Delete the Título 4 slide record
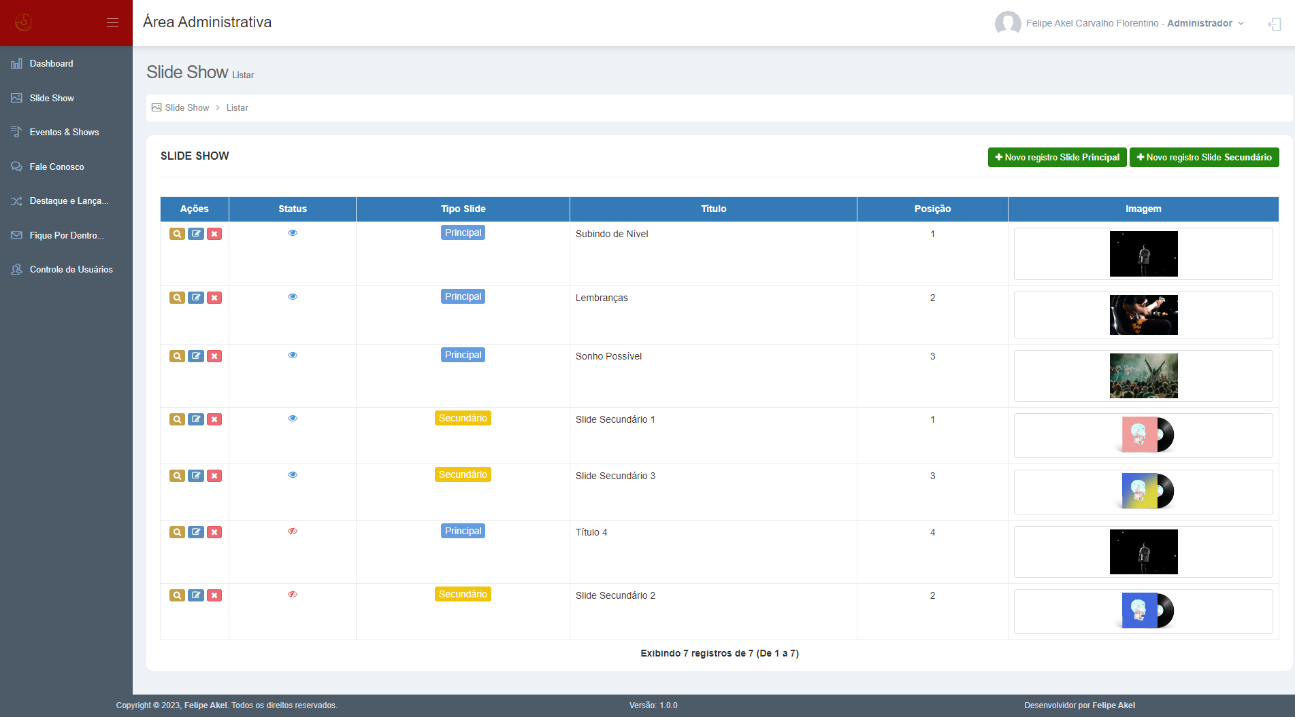The width and height of the screenshot is (1295, 717). click(x=214, y=532)
